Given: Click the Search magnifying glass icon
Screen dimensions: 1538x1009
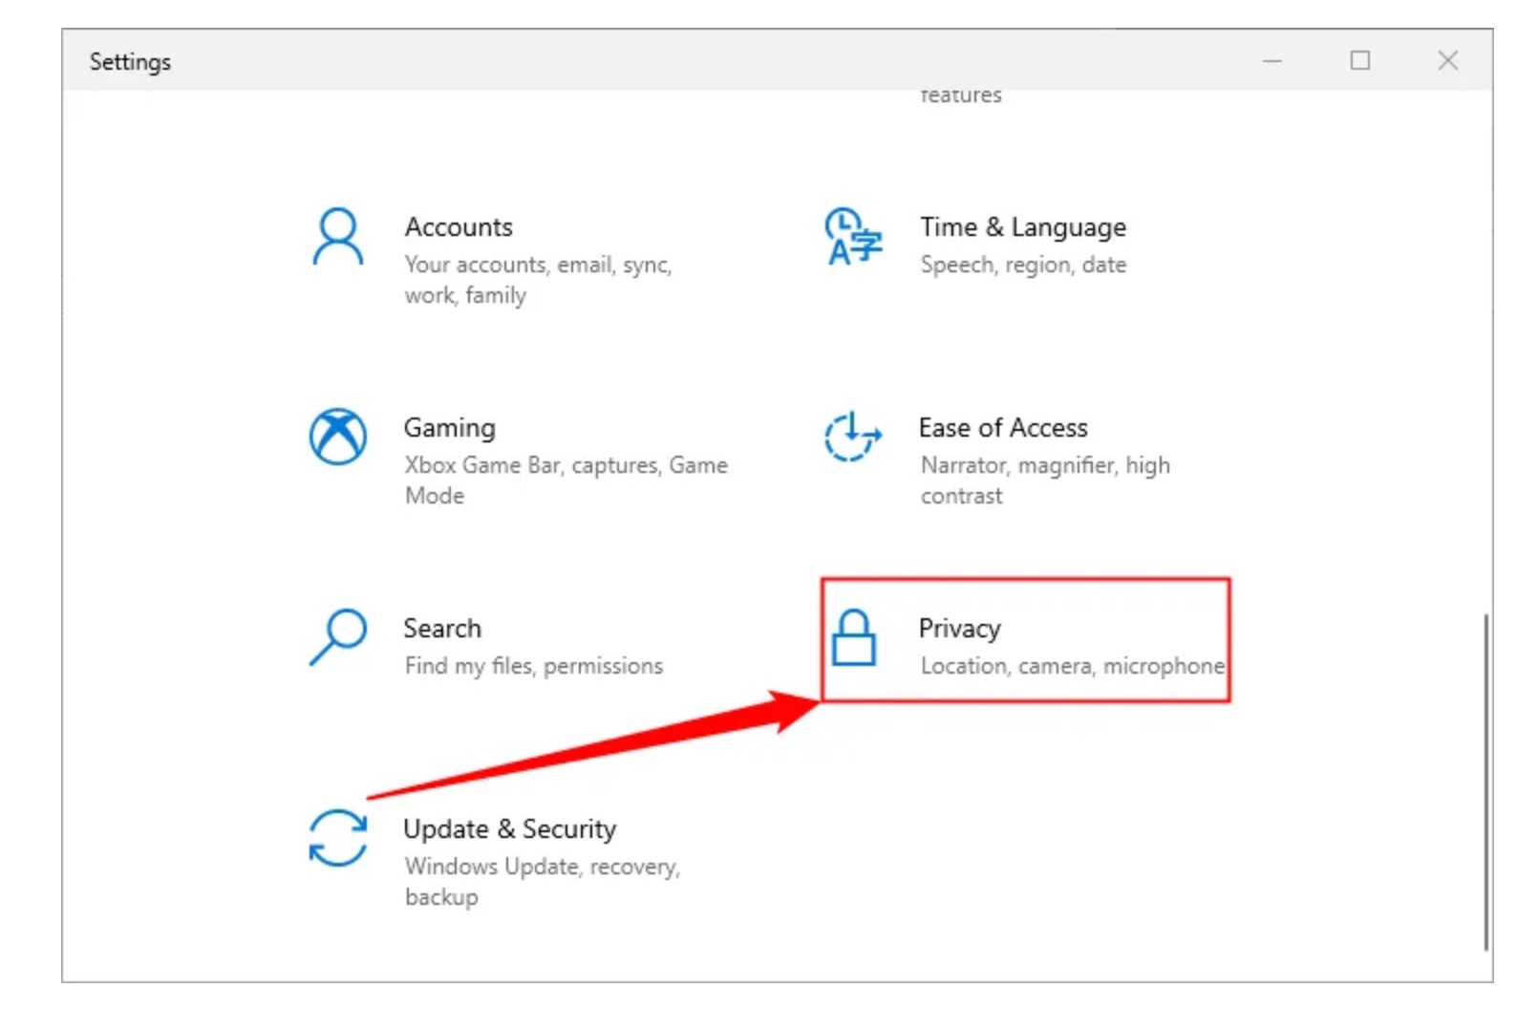Looking at the screenshot, I should click(x=338, y=636).
